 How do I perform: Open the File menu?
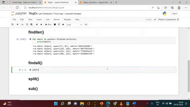click(x=14, y=20)
